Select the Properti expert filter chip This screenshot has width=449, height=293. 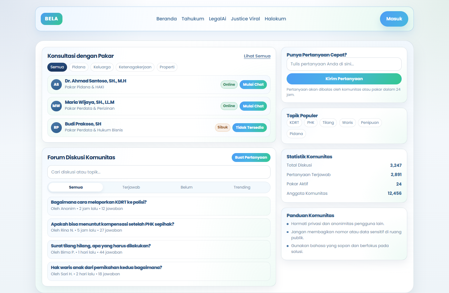tap(167, 67)
